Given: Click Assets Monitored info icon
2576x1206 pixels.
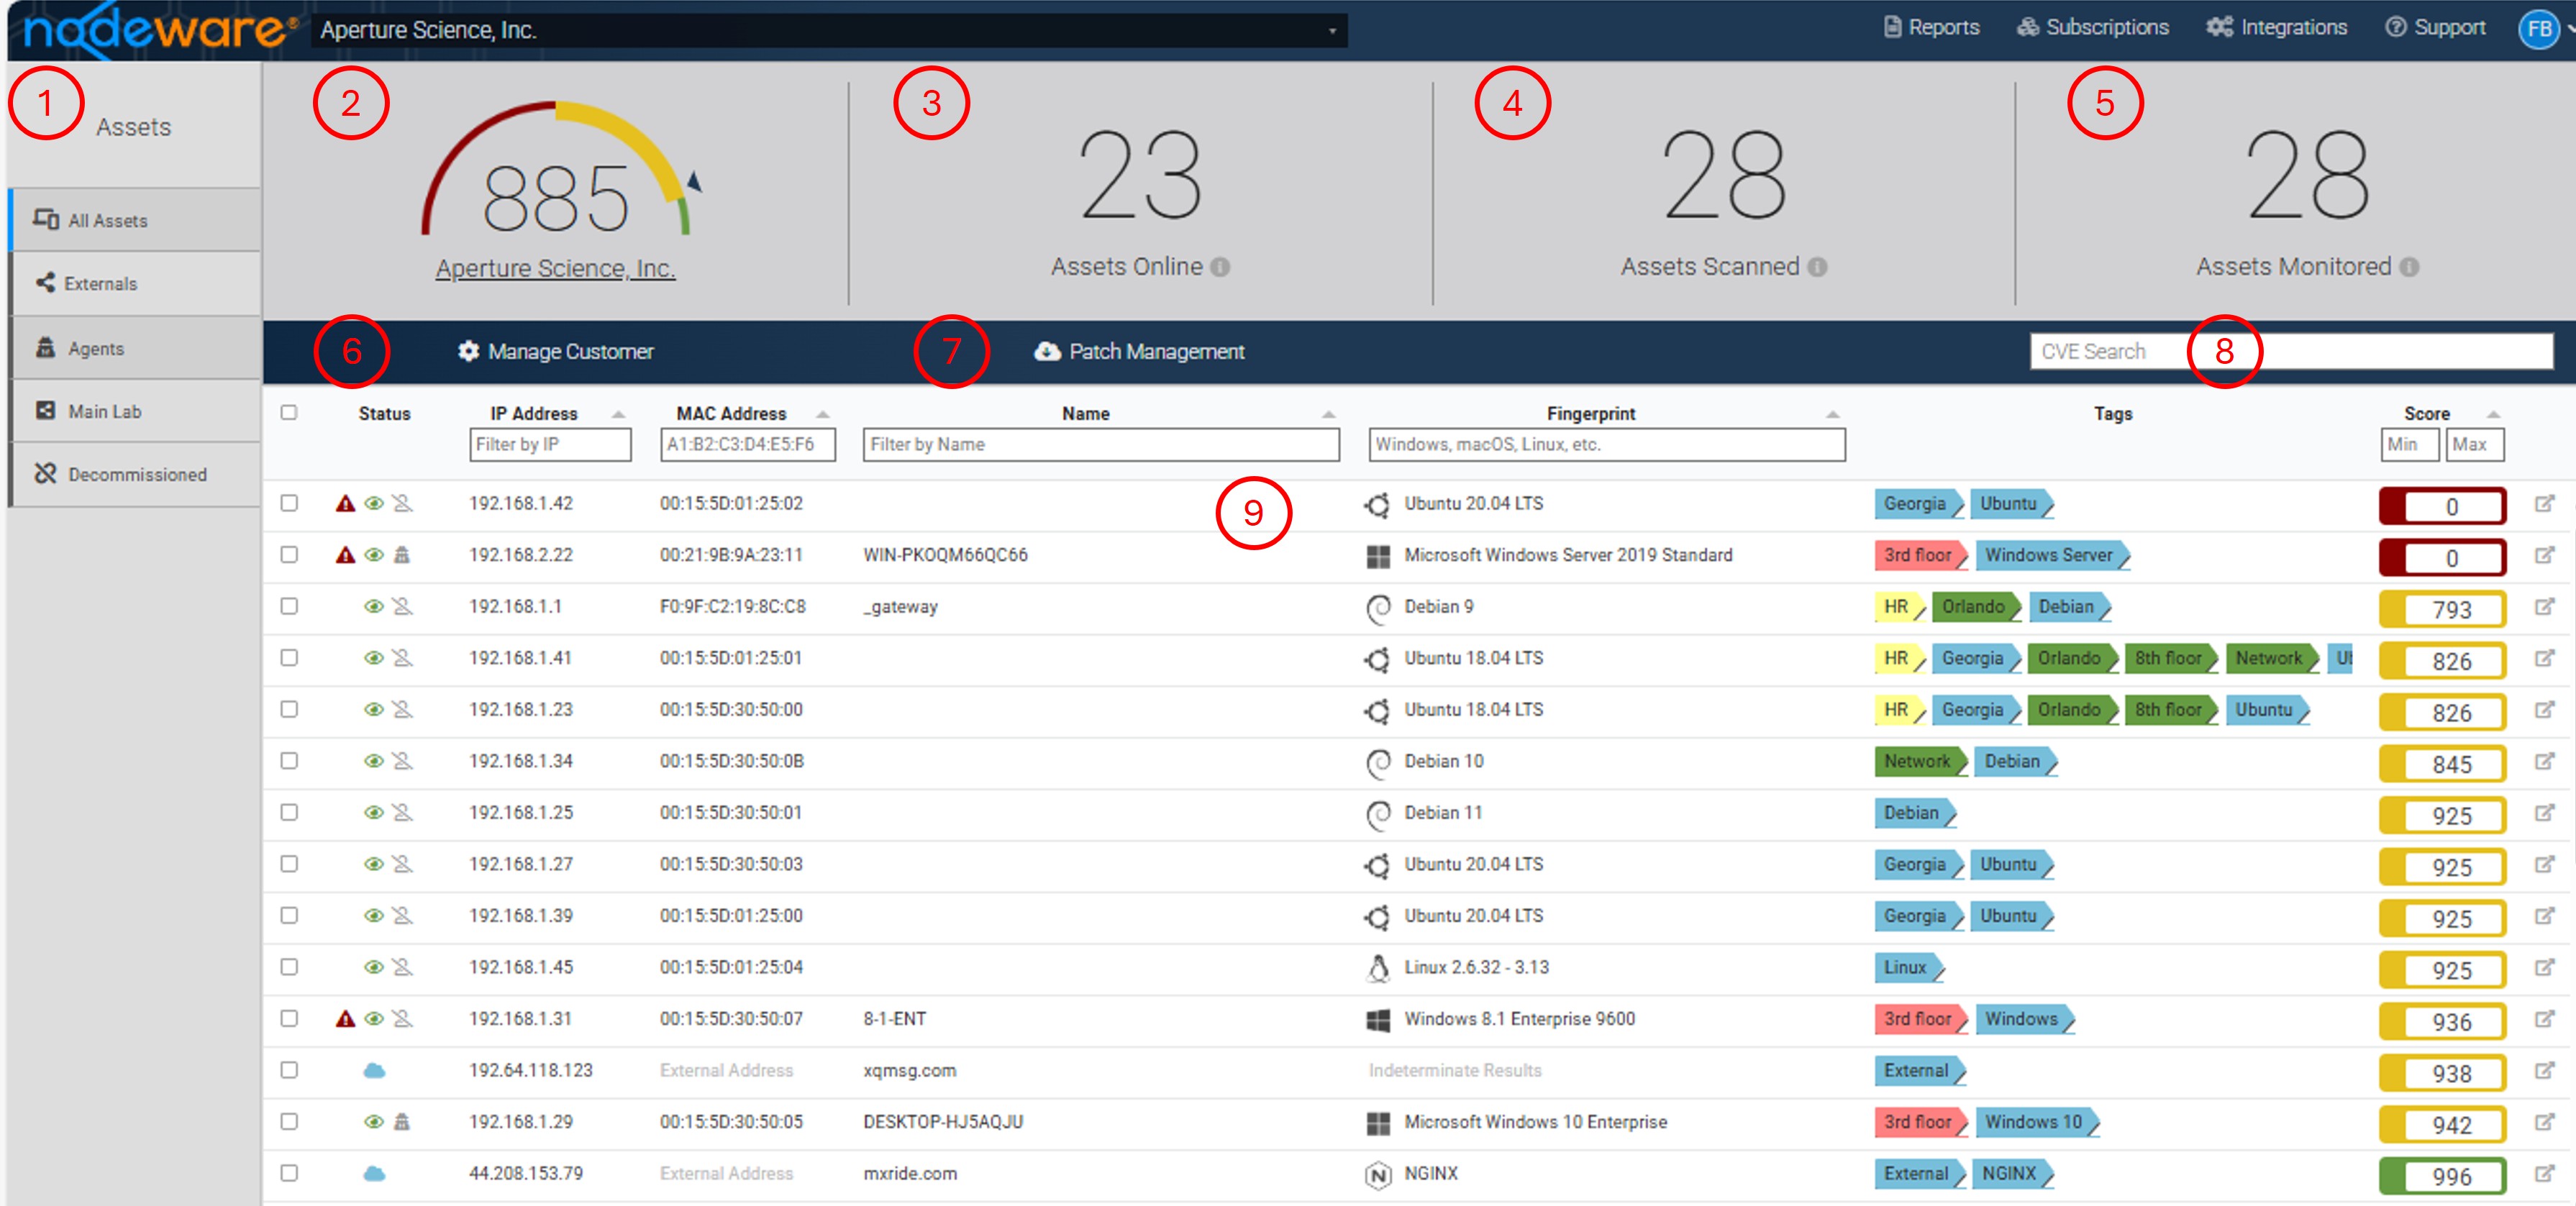Looking at the screenshot, I should coord(2409,267).
